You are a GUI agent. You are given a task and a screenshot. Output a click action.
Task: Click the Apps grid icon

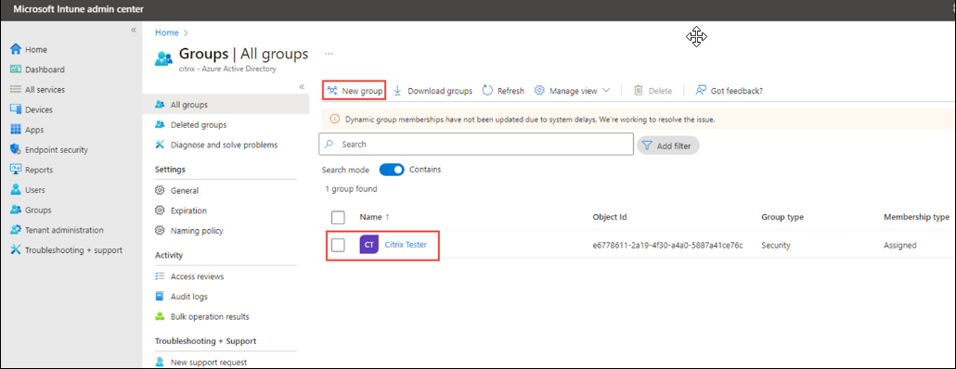(16, 130)
